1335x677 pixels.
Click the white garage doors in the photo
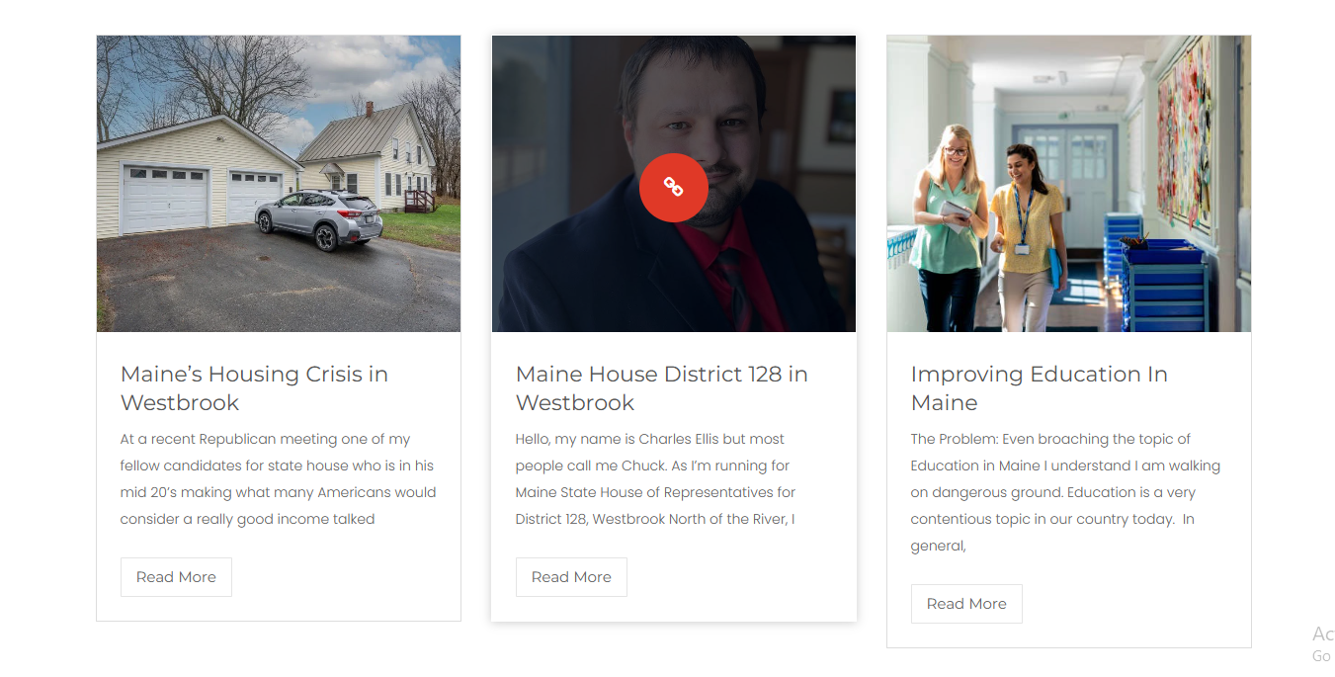tap(202, 198)
